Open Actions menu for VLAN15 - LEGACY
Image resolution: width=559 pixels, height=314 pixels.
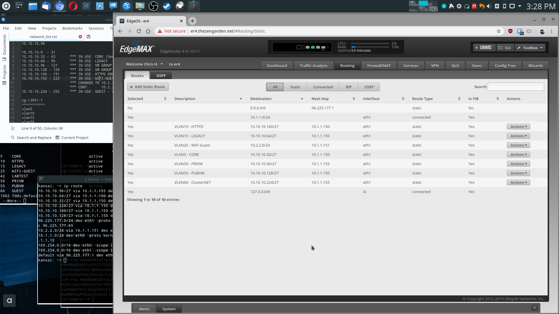518,136
